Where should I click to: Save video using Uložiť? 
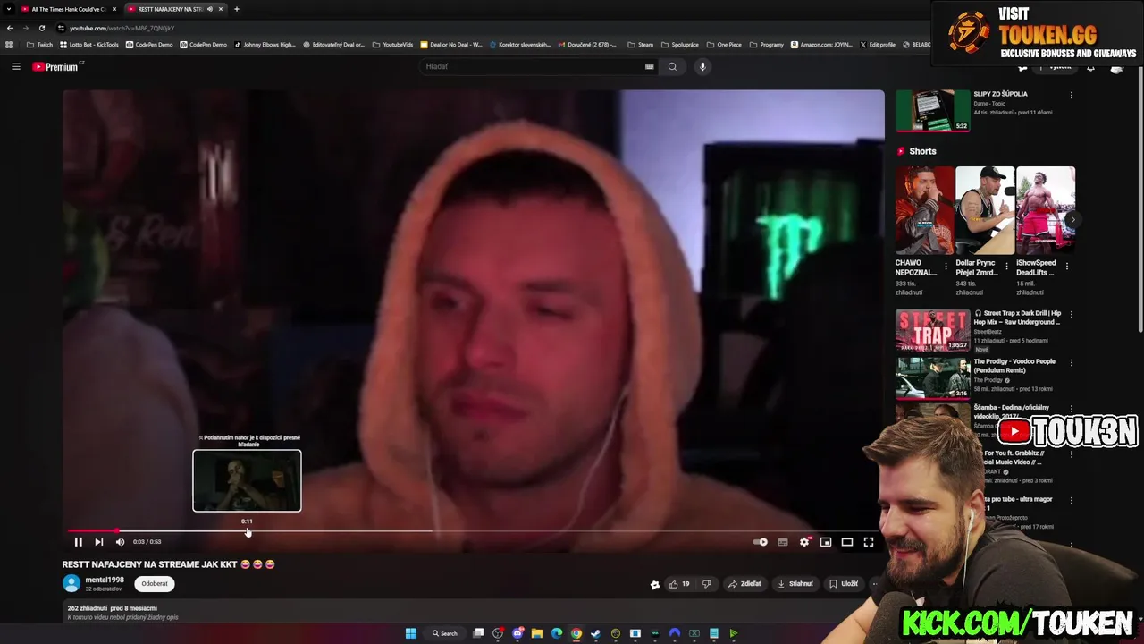click(843, 584)
